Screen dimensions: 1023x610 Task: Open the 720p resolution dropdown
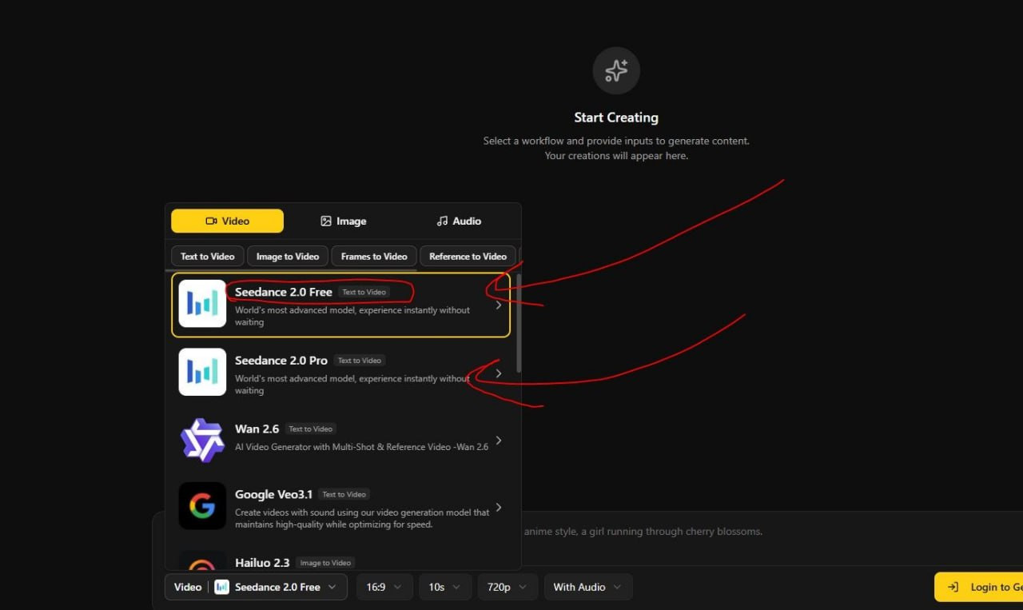coord(508,587)
